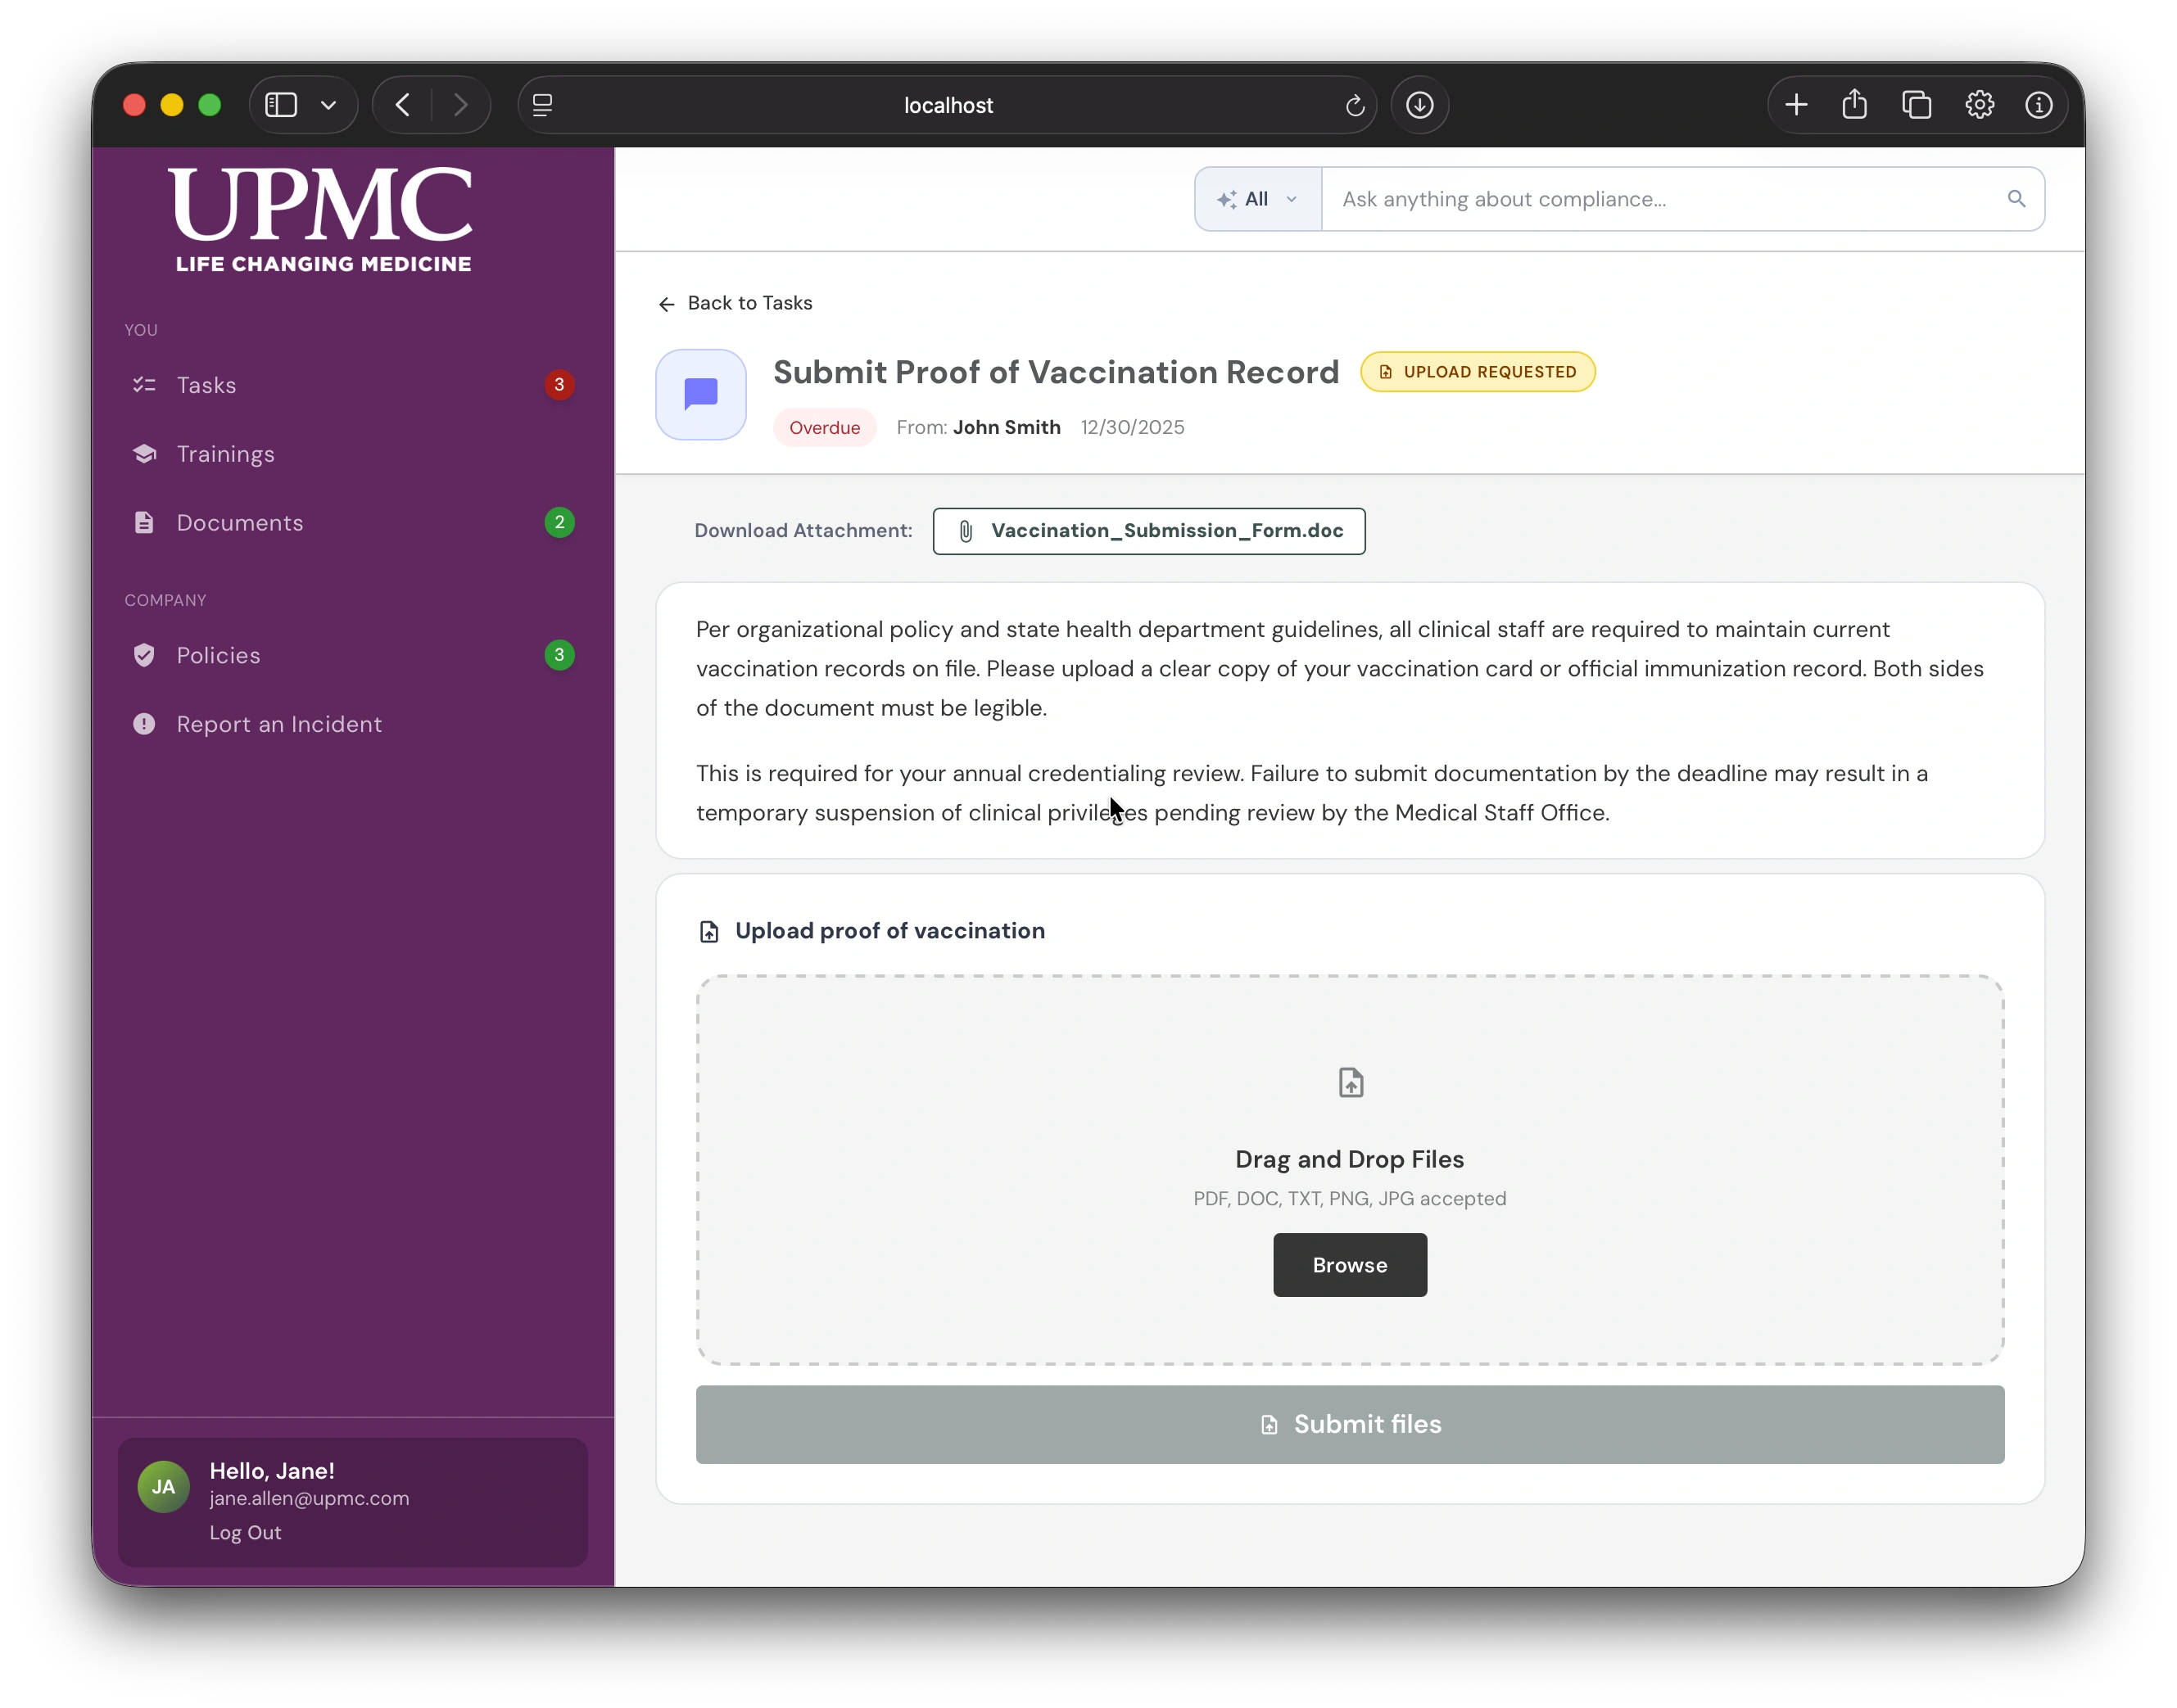Viewport: 2177px width, 1708px height.
Task: Open Documents in the sidebar
Action: (352, 523)
